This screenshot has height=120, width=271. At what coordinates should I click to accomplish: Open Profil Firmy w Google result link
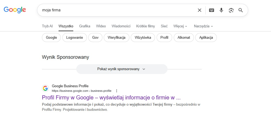tap(111, 98)
